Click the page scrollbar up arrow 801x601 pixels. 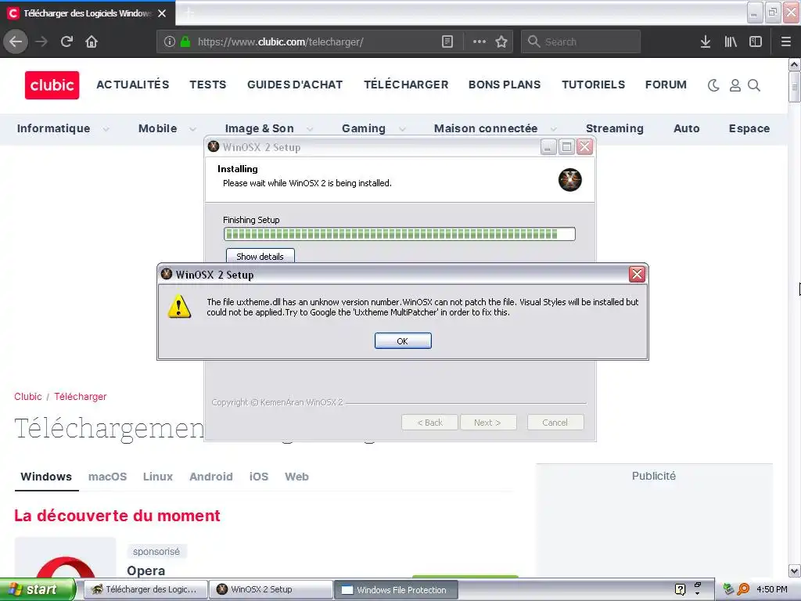pyautogui.click(x=794, y=64)
